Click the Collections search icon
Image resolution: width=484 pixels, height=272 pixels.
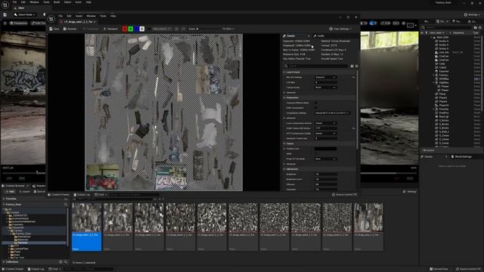(x=66, y=262)
